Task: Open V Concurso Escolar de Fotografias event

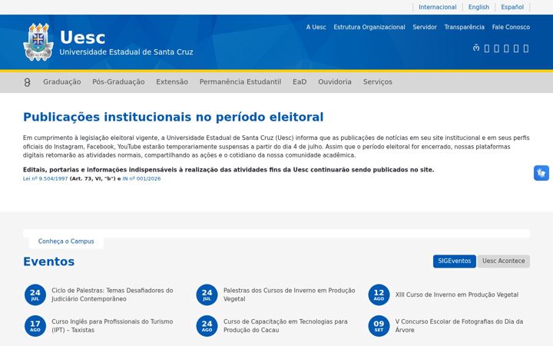Action: coord(459,326)
